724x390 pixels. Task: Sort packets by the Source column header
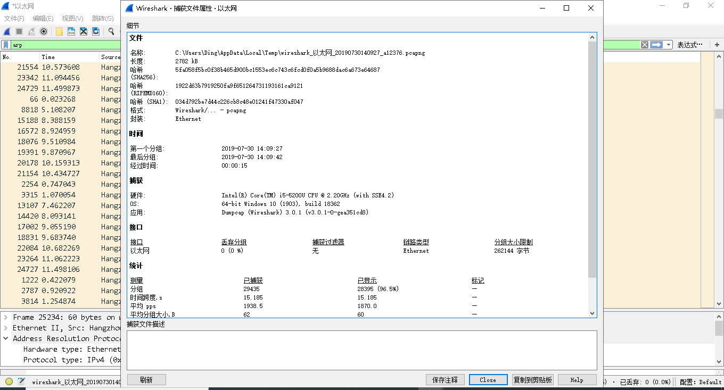(110, 57)
